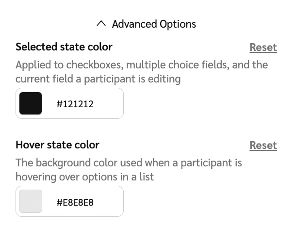Click Reset beside the Selected state color heading
This screenshot has height=227, width=295.
pyautogui.click(x=263, y=48)
